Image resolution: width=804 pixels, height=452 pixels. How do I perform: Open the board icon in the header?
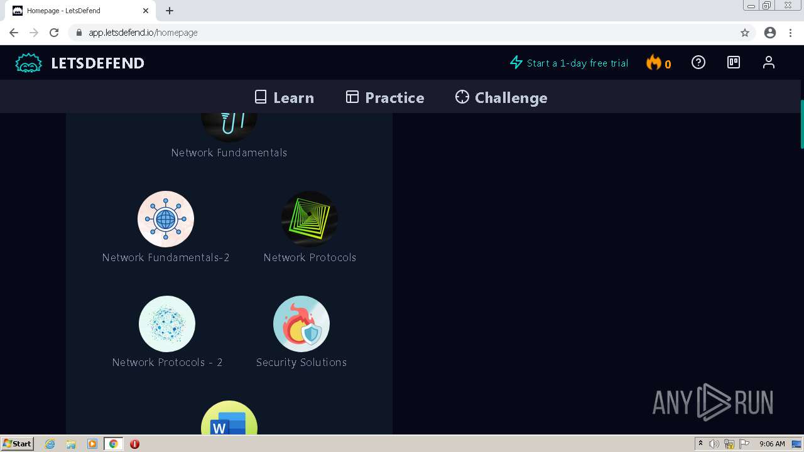coord(734,62)
